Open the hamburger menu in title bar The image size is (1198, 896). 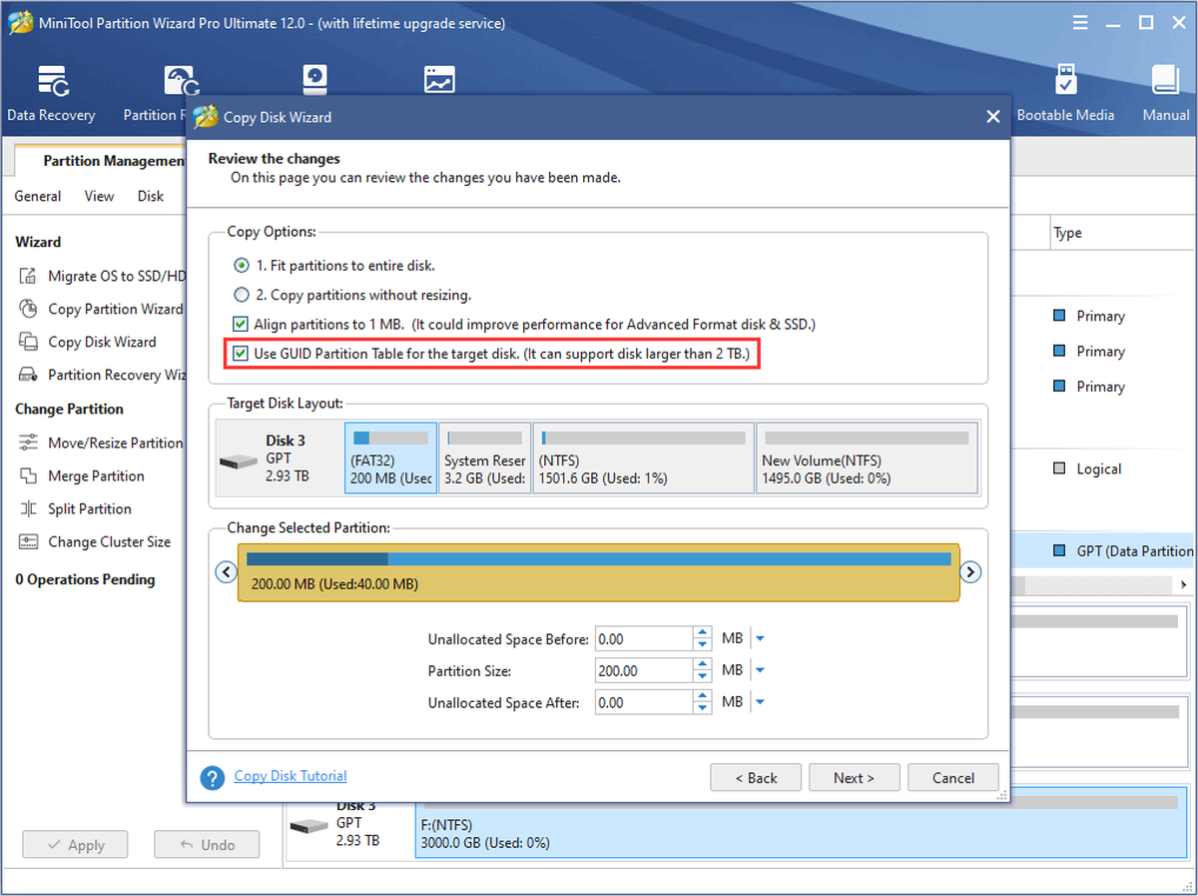(x=1081, y=22)
